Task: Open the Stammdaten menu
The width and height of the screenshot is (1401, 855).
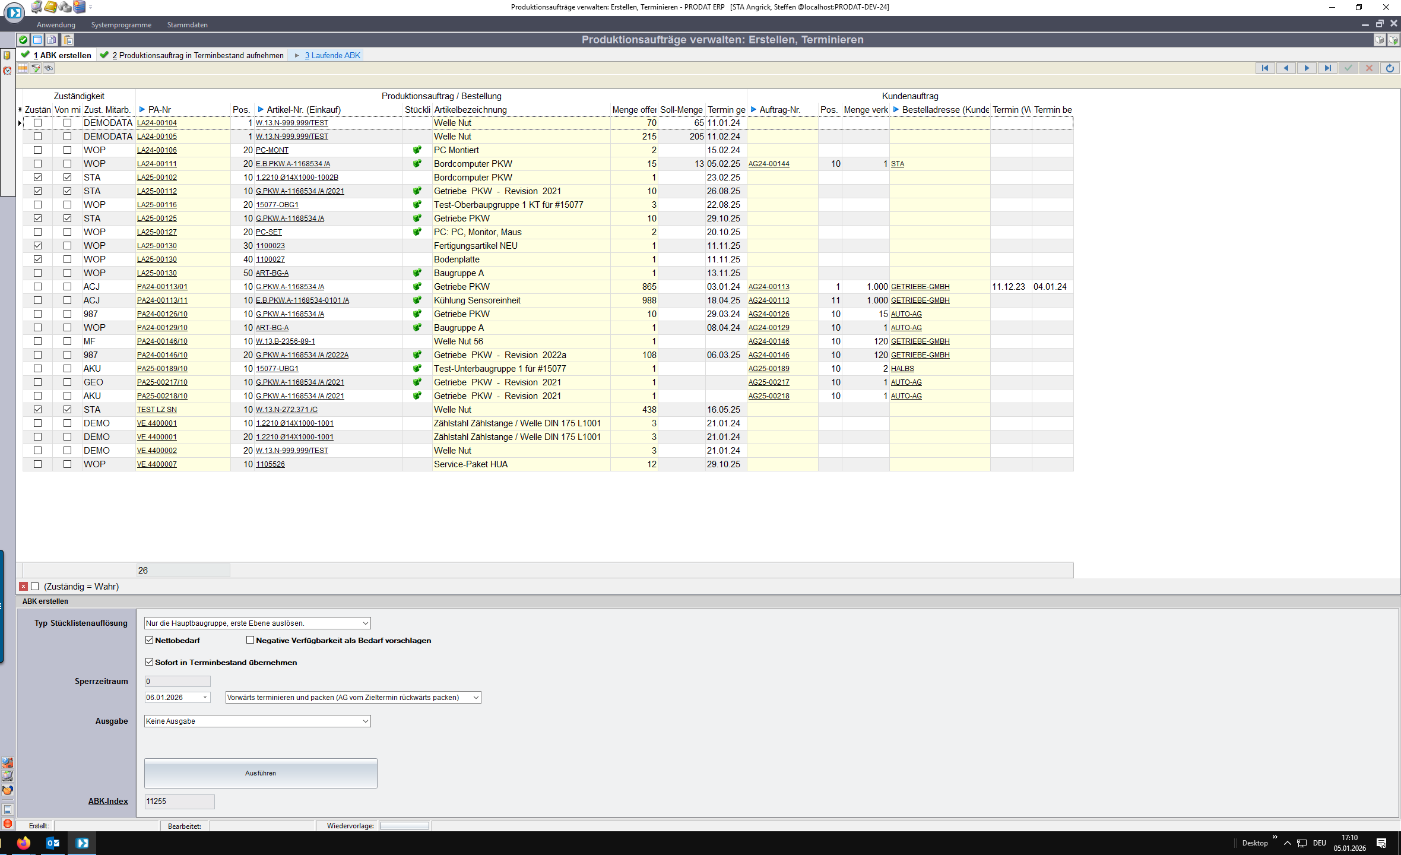Action: click(187, 25)
